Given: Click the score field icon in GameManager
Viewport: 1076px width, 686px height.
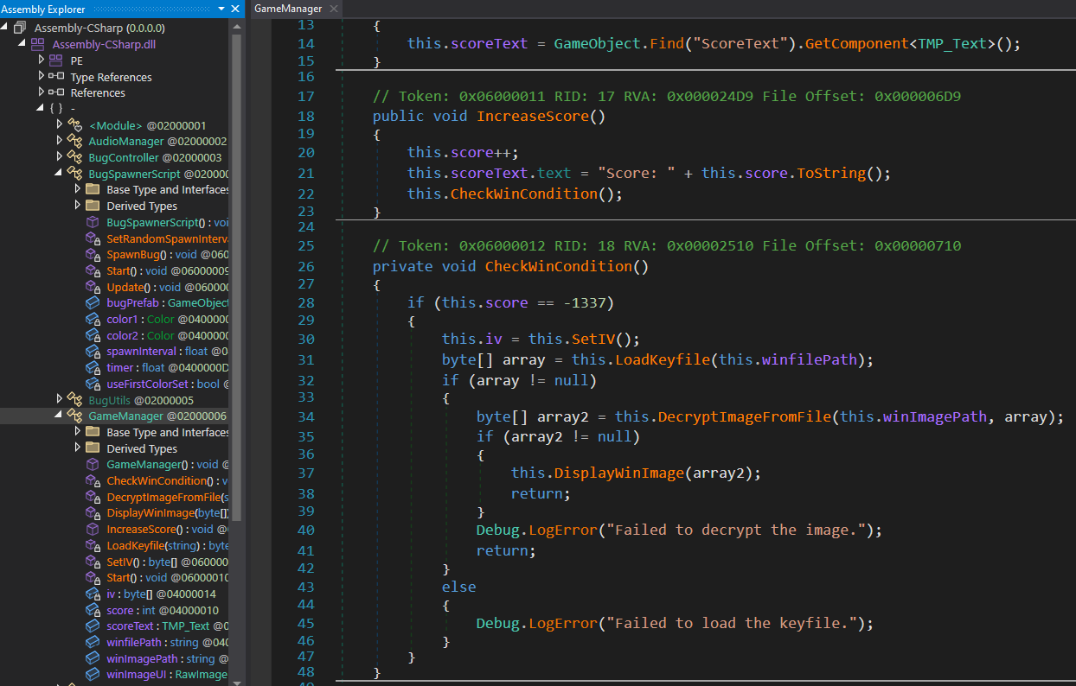Looking at the screenshot, I should click(92, 610).
